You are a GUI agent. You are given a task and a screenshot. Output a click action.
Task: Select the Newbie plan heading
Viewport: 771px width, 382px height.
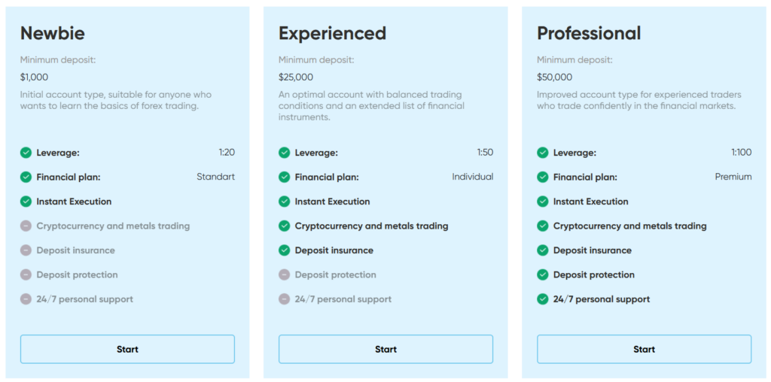pyautogui.click(x=53, y=33)
